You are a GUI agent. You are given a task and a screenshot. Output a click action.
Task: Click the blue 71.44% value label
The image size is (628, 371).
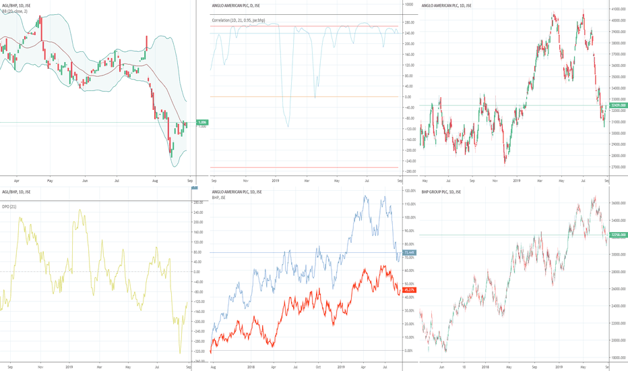tap(409, 252)
